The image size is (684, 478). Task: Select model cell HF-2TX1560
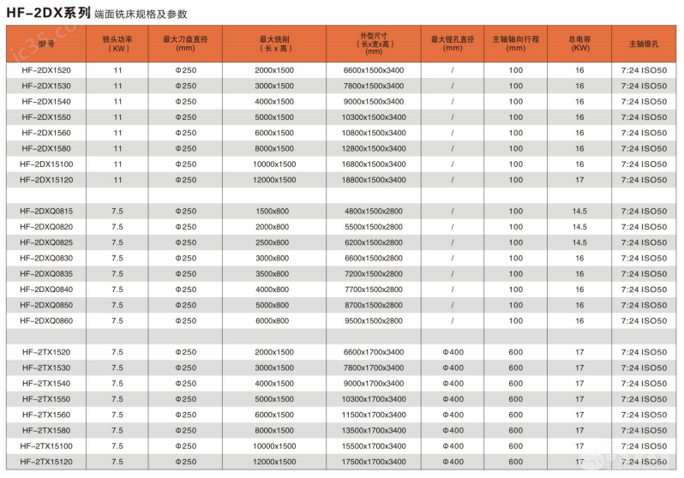(46, 415)
